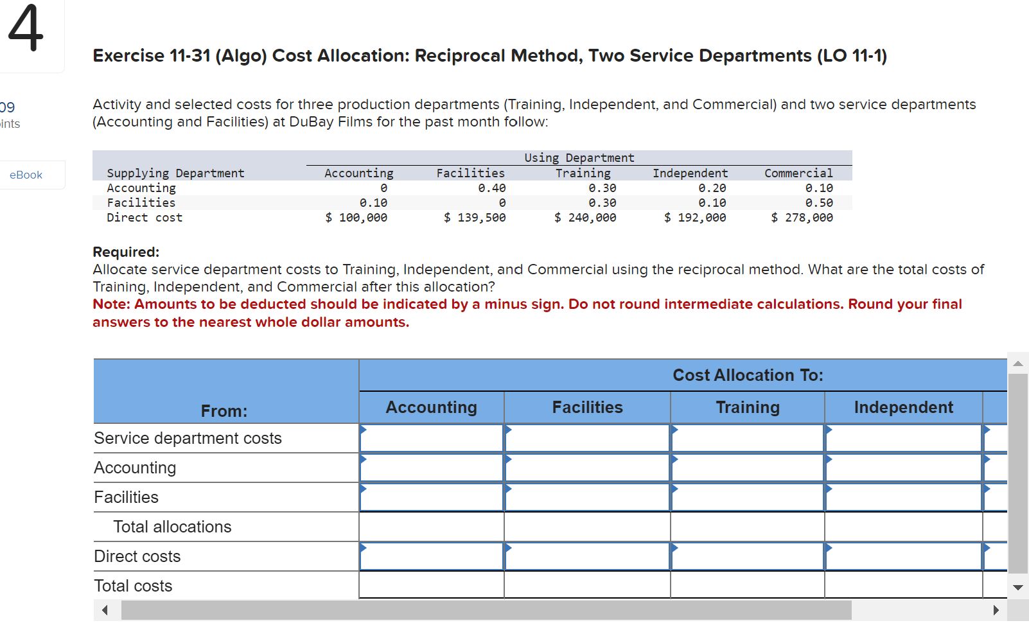
Task: Select Facilities row cell under Training column
Action: (748, 497)
